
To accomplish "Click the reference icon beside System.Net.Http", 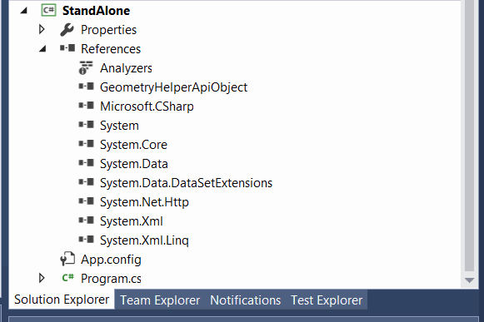I will (86, 201).
